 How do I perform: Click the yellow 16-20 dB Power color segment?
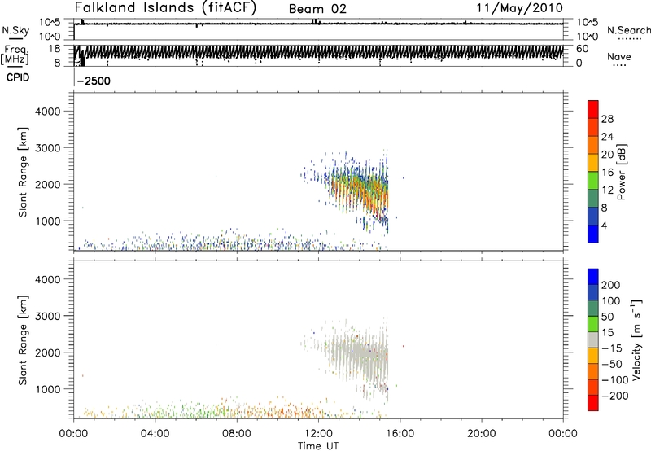click(x=593, y=163)
